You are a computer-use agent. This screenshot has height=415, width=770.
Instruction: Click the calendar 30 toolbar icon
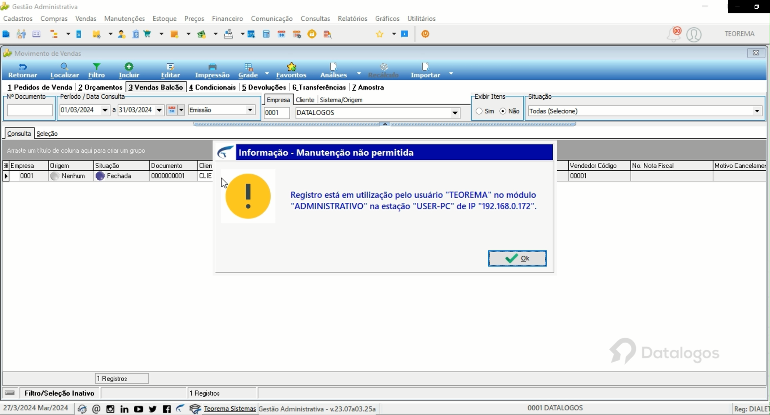282,34
